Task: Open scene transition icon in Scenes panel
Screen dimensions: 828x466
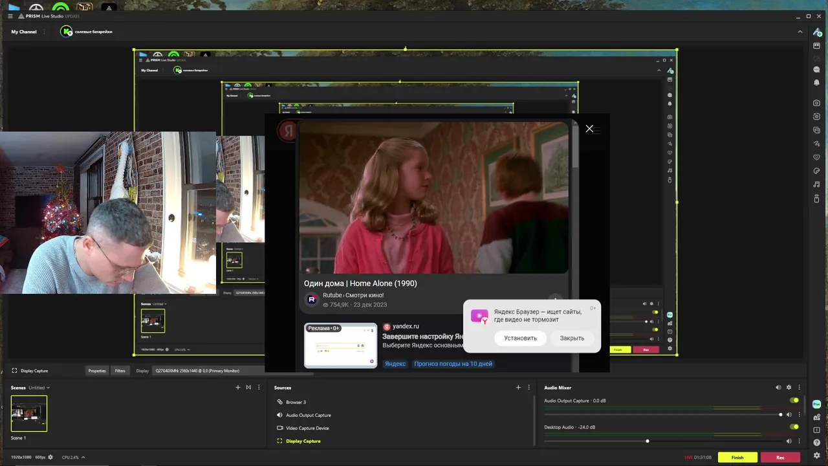Action: (248, 388)
